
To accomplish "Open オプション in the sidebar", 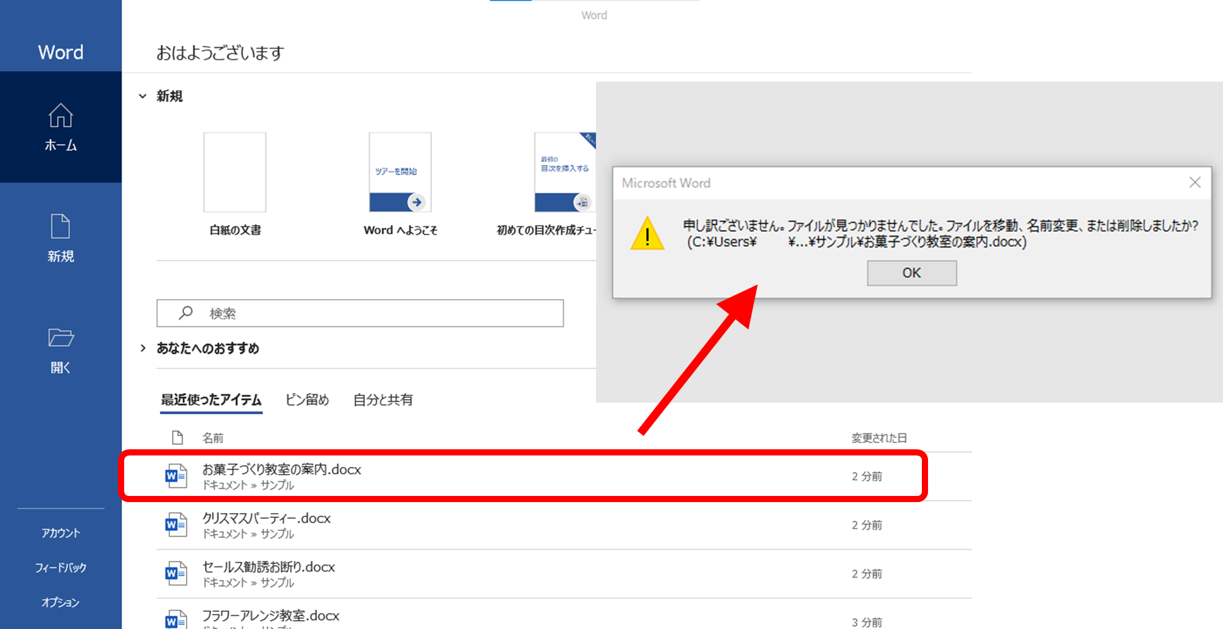I will pyautogui.click(x=60, y=602).
